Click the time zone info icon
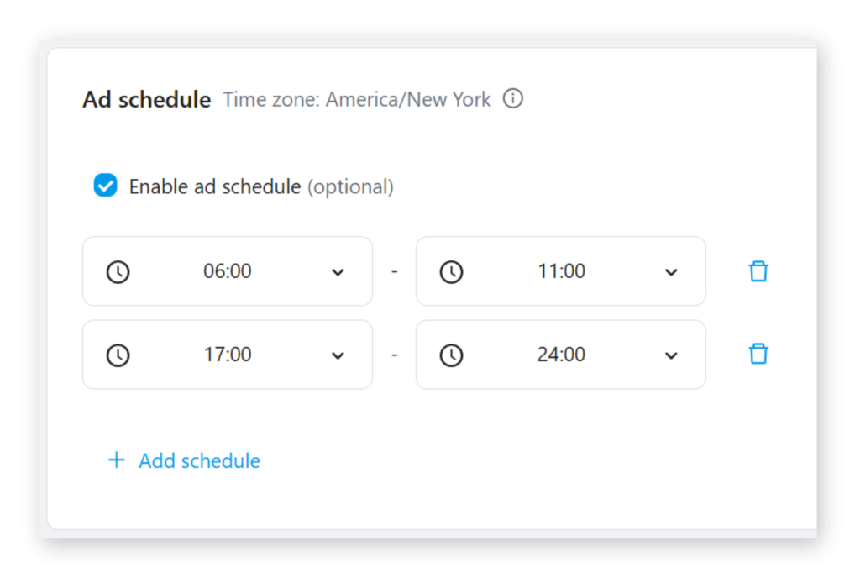Image resolution: width=860 pixels, height=583 pixels. point(512,99)
